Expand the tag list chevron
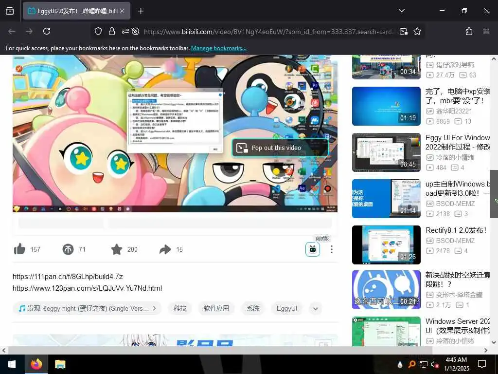This screenshot has height=374, width=498. (315, 308)
